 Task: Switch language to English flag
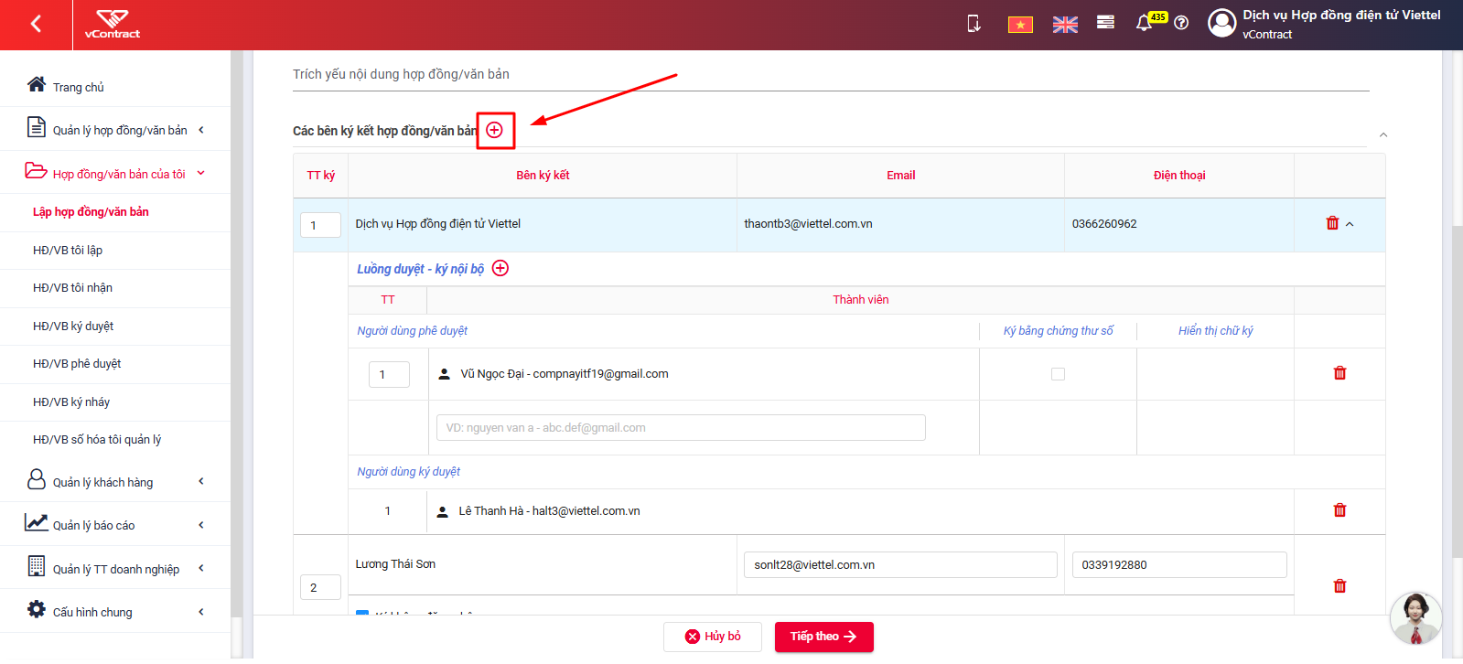1065,25
